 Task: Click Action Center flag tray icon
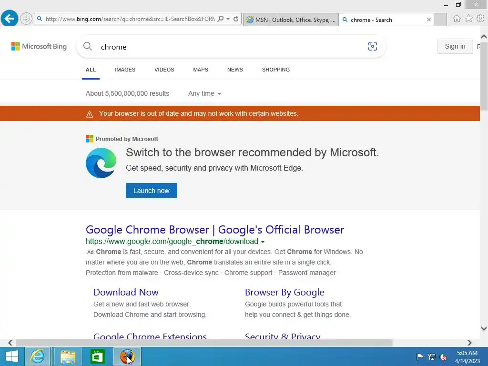pyautogui.click(x=420, y=356)
